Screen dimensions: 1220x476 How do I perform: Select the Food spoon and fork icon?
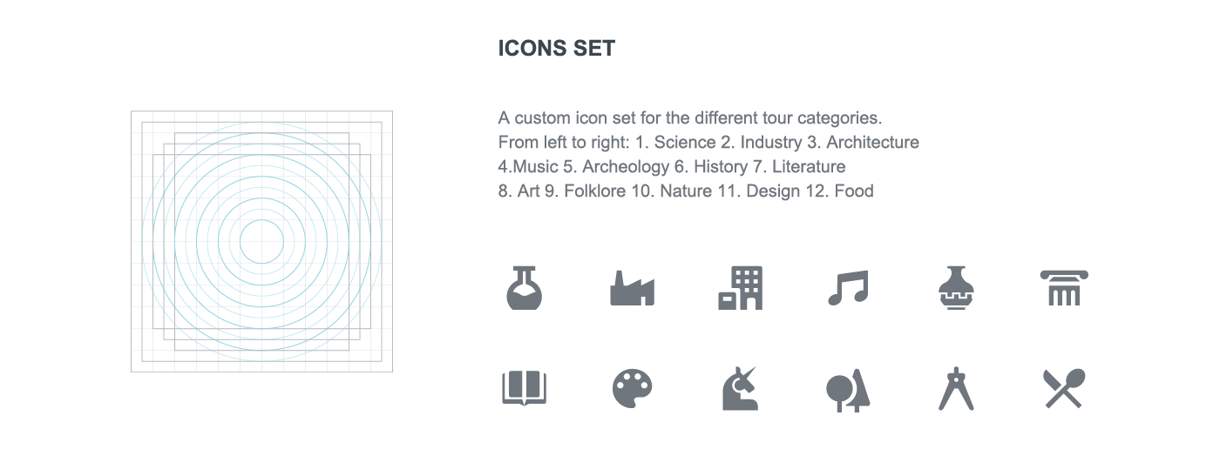pos(1064,388)
